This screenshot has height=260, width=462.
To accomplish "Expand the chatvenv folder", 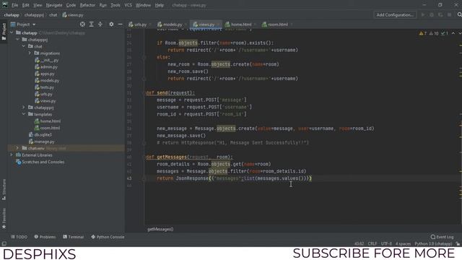I will tap(17, 148).
